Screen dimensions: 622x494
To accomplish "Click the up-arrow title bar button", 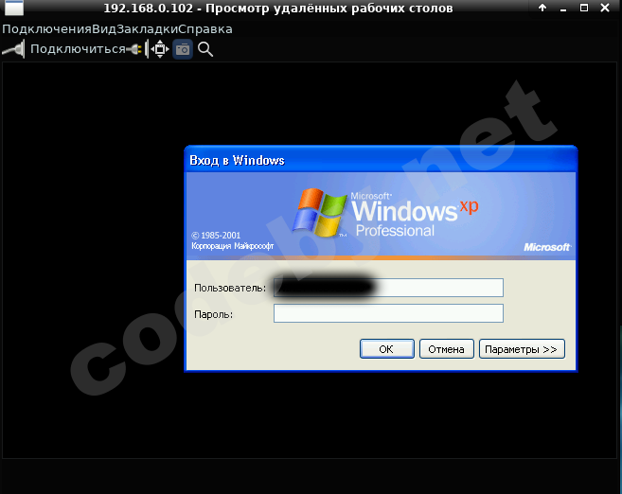I will click(x=542, y=8).
